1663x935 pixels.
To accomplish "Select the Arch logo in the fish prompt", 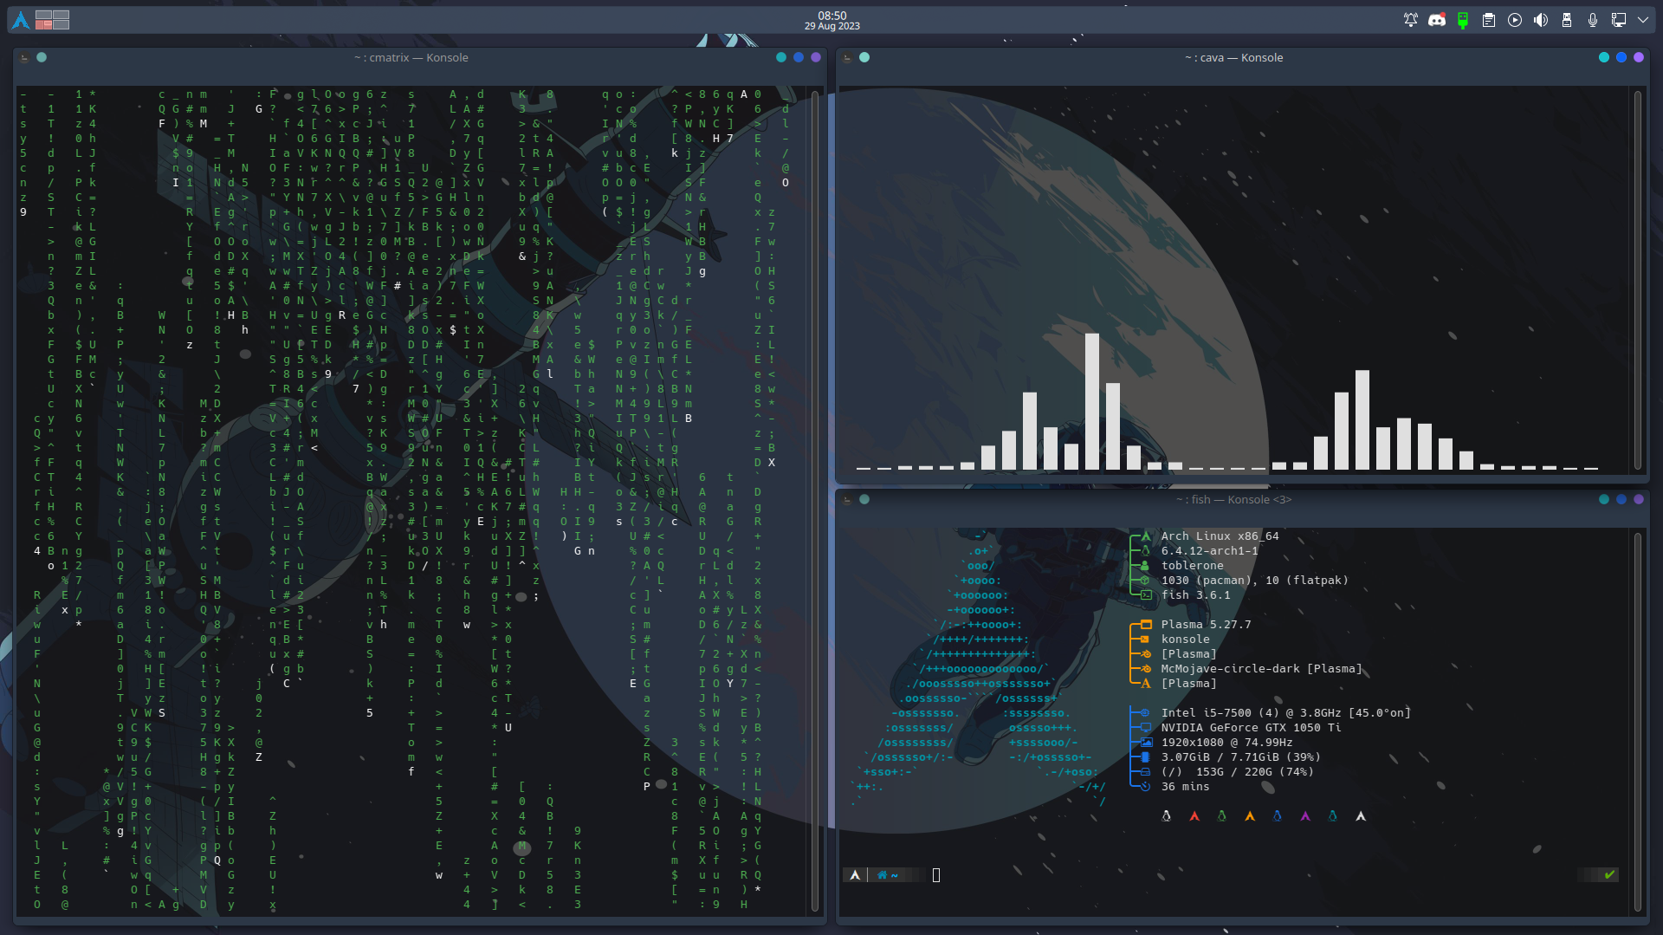I will [x=856, y=875].
